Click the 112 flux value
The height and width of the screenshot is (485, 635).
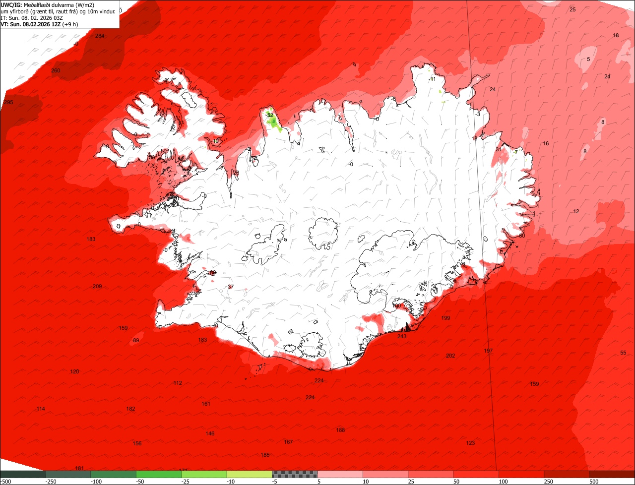(x=178, y=383)
